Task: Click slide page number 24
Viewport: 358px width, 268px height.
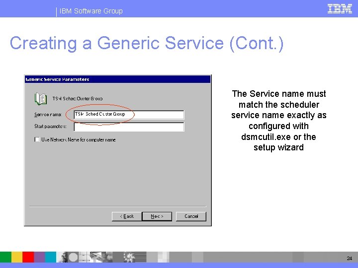Action: click(x=350, y=258)
